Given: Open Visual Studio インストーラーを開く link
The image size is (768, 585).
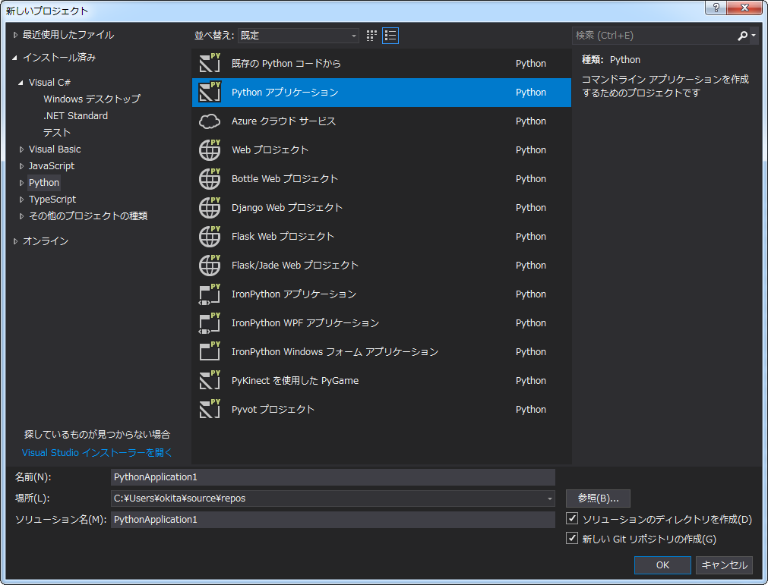Looking at the screenshot, I should pyautogui.click(x=97, y=453).
